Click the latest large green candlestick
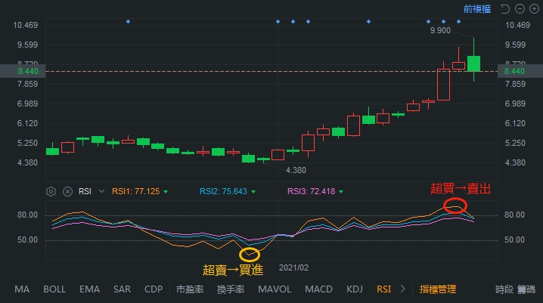 pos(473,63)
